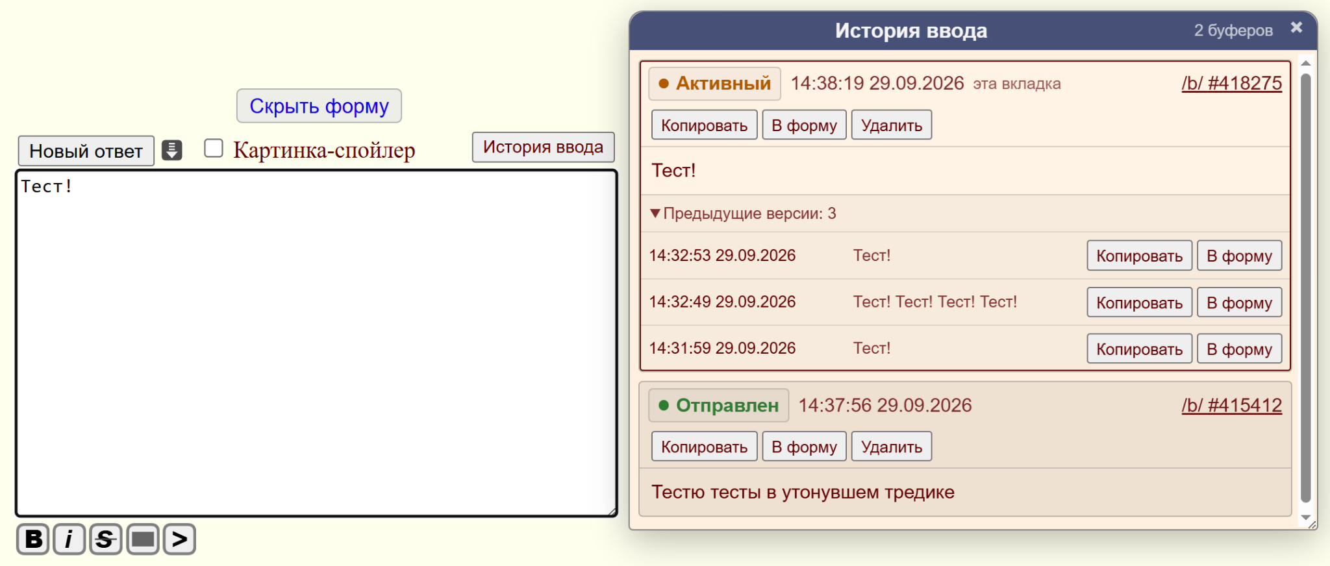Collapse the Предыдущие версии: 3 section
The image size is (1330, 566).
pyautogui.click(x=744, y=214)
